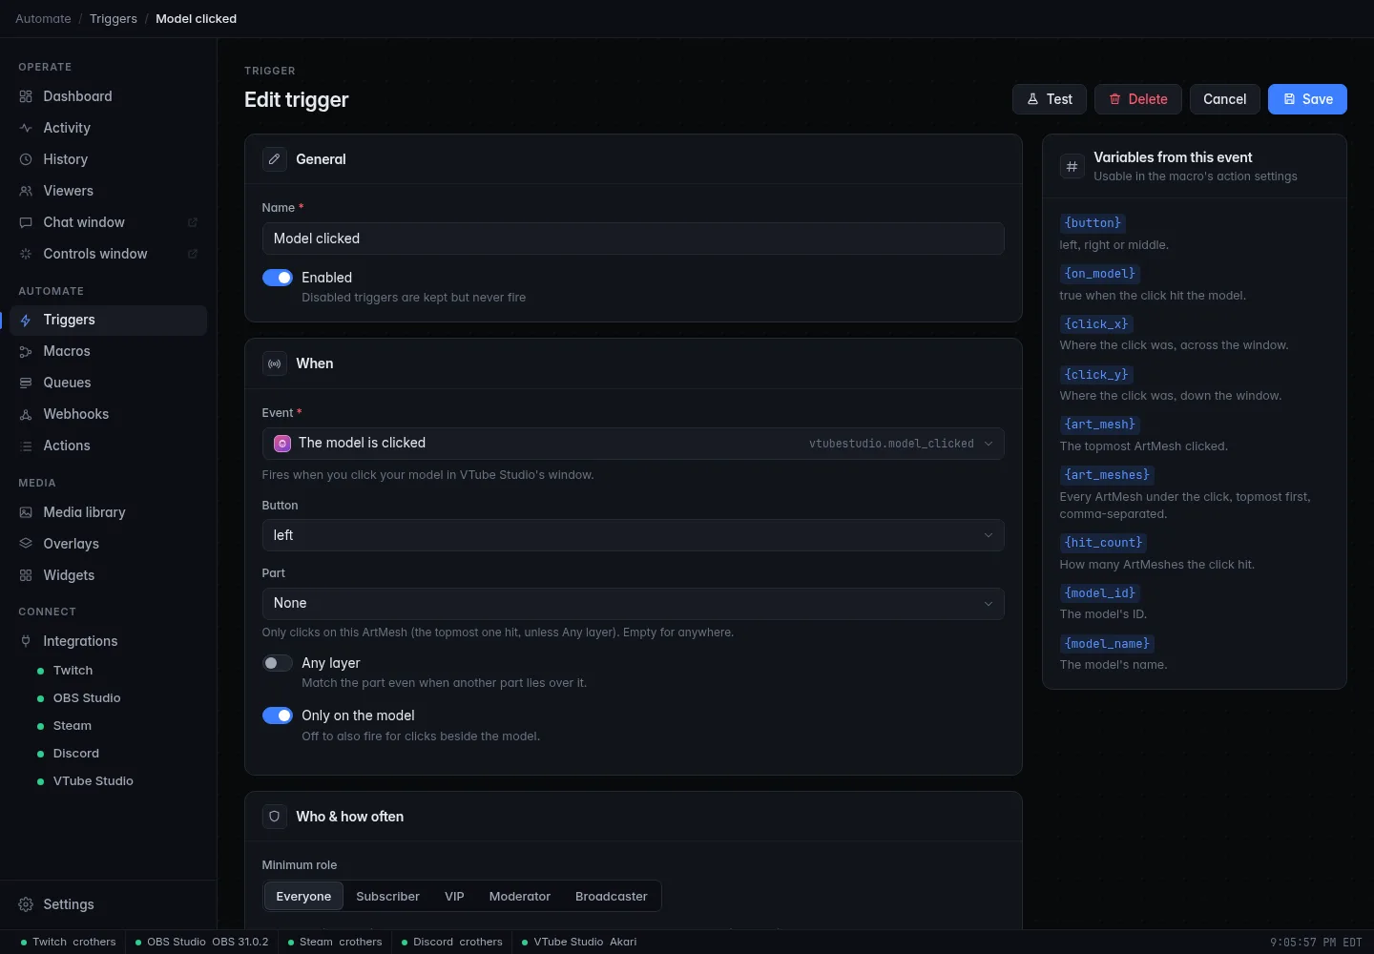1374x954 pixels.
Task: Click Discord crothers status bar entry
Action: click(452, 943)
